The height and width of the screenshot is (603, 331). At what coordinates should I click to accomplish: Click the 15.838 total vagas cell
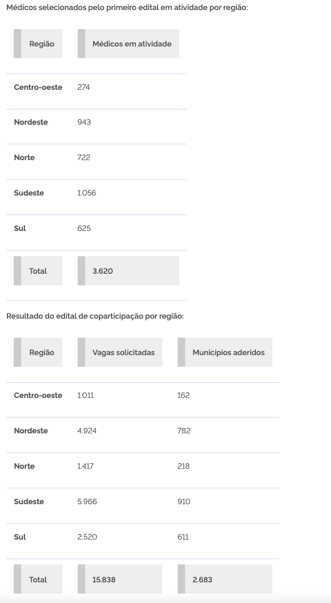104,580
